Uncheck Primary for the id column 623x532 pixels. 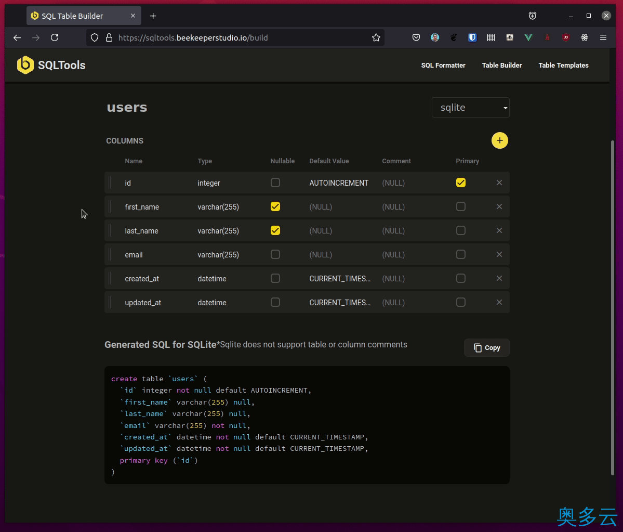coord(461,183)
